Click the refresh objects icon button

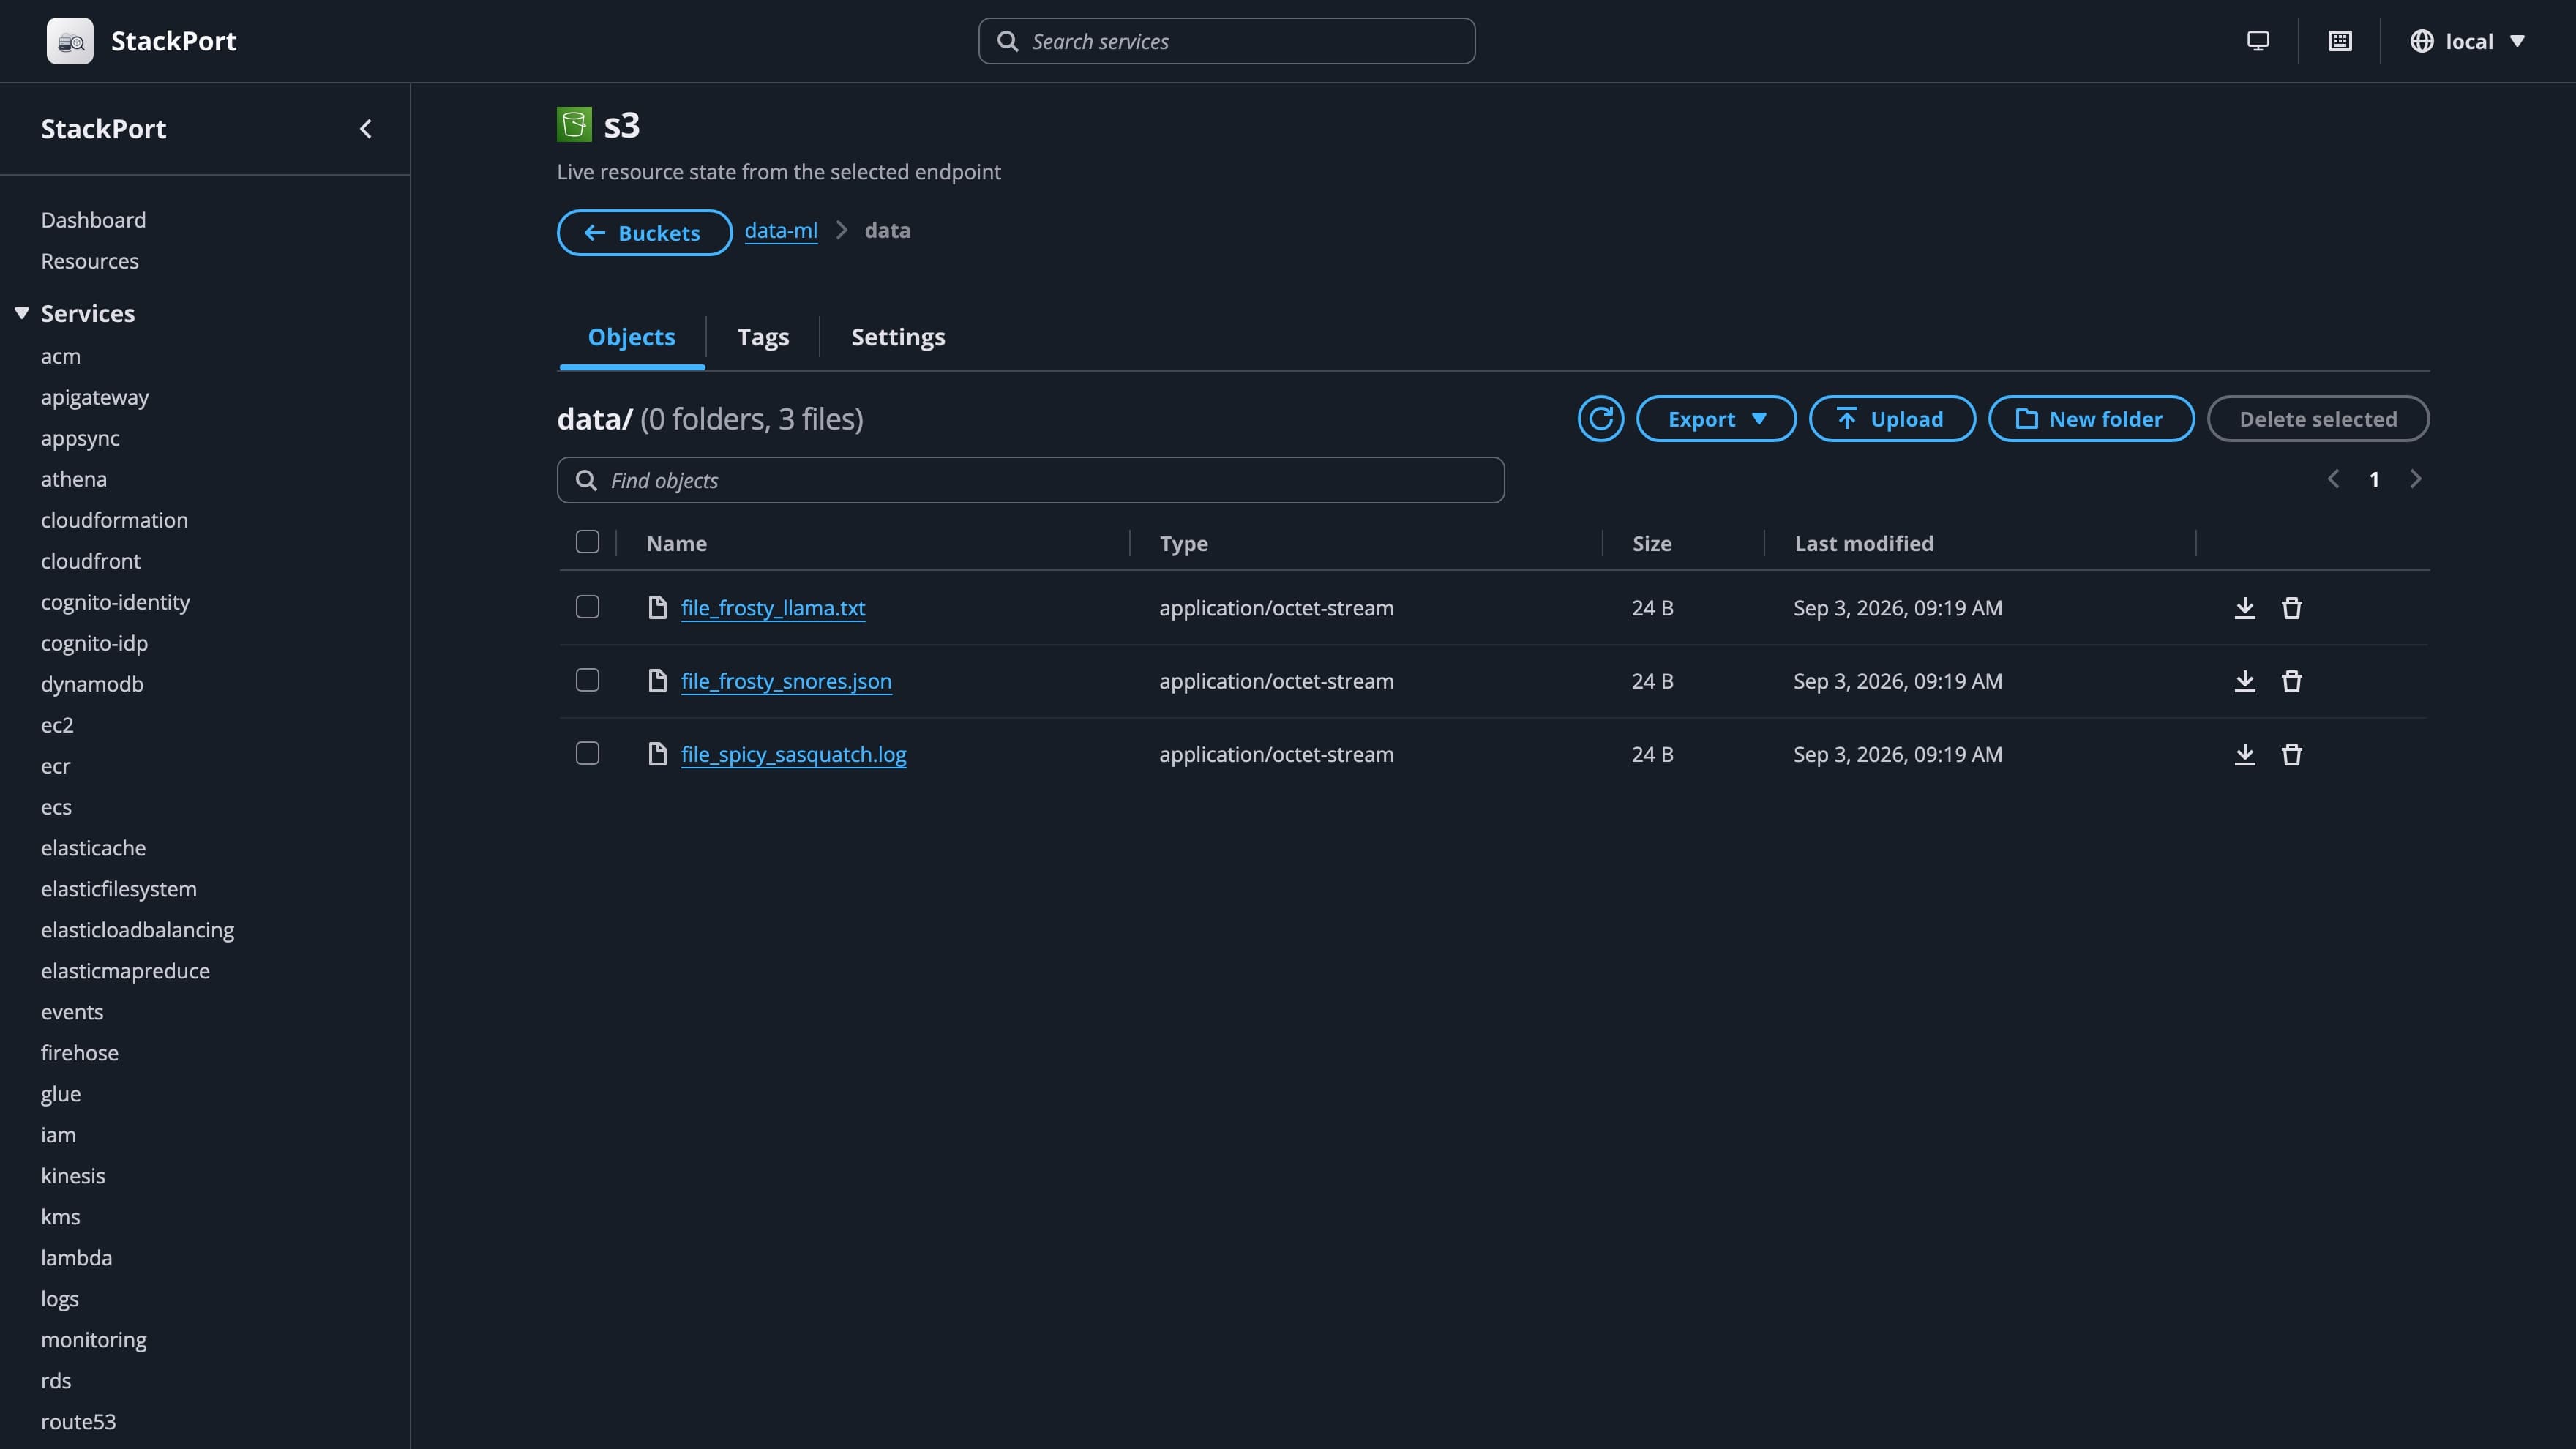coord(1600,418)
